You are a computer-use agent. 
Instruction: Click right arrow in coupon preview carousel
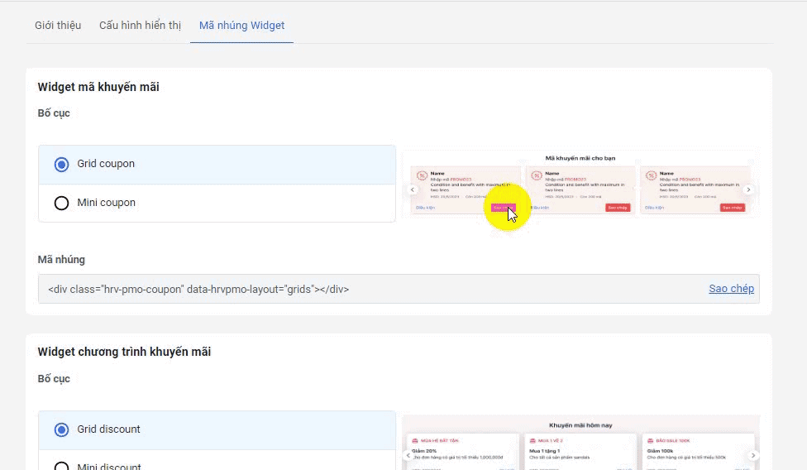(x=748, y=189)
